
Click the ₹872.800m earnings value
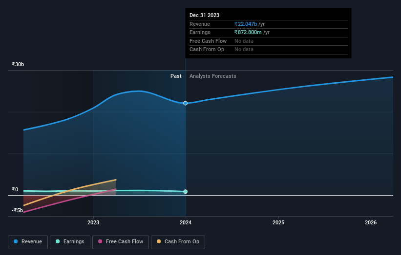pos(248,32)
